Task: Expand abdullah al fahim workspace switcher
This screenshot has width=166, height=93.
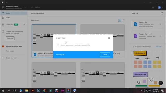Action: click(x=25, y=7)
